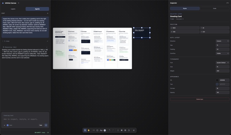Switch to the Agents tab
Screen dimensions: 231x135
pos(37,9)
